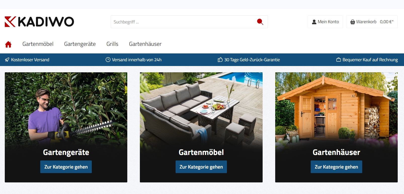404x194 pixels.
Task: Select the Grills menu item
Action: click(x=112, y=44)
